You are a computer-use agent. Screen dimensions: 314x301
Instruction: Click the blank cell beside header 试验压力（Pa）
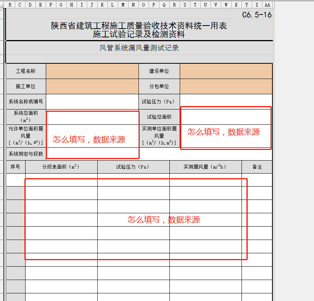click(226, 102)
